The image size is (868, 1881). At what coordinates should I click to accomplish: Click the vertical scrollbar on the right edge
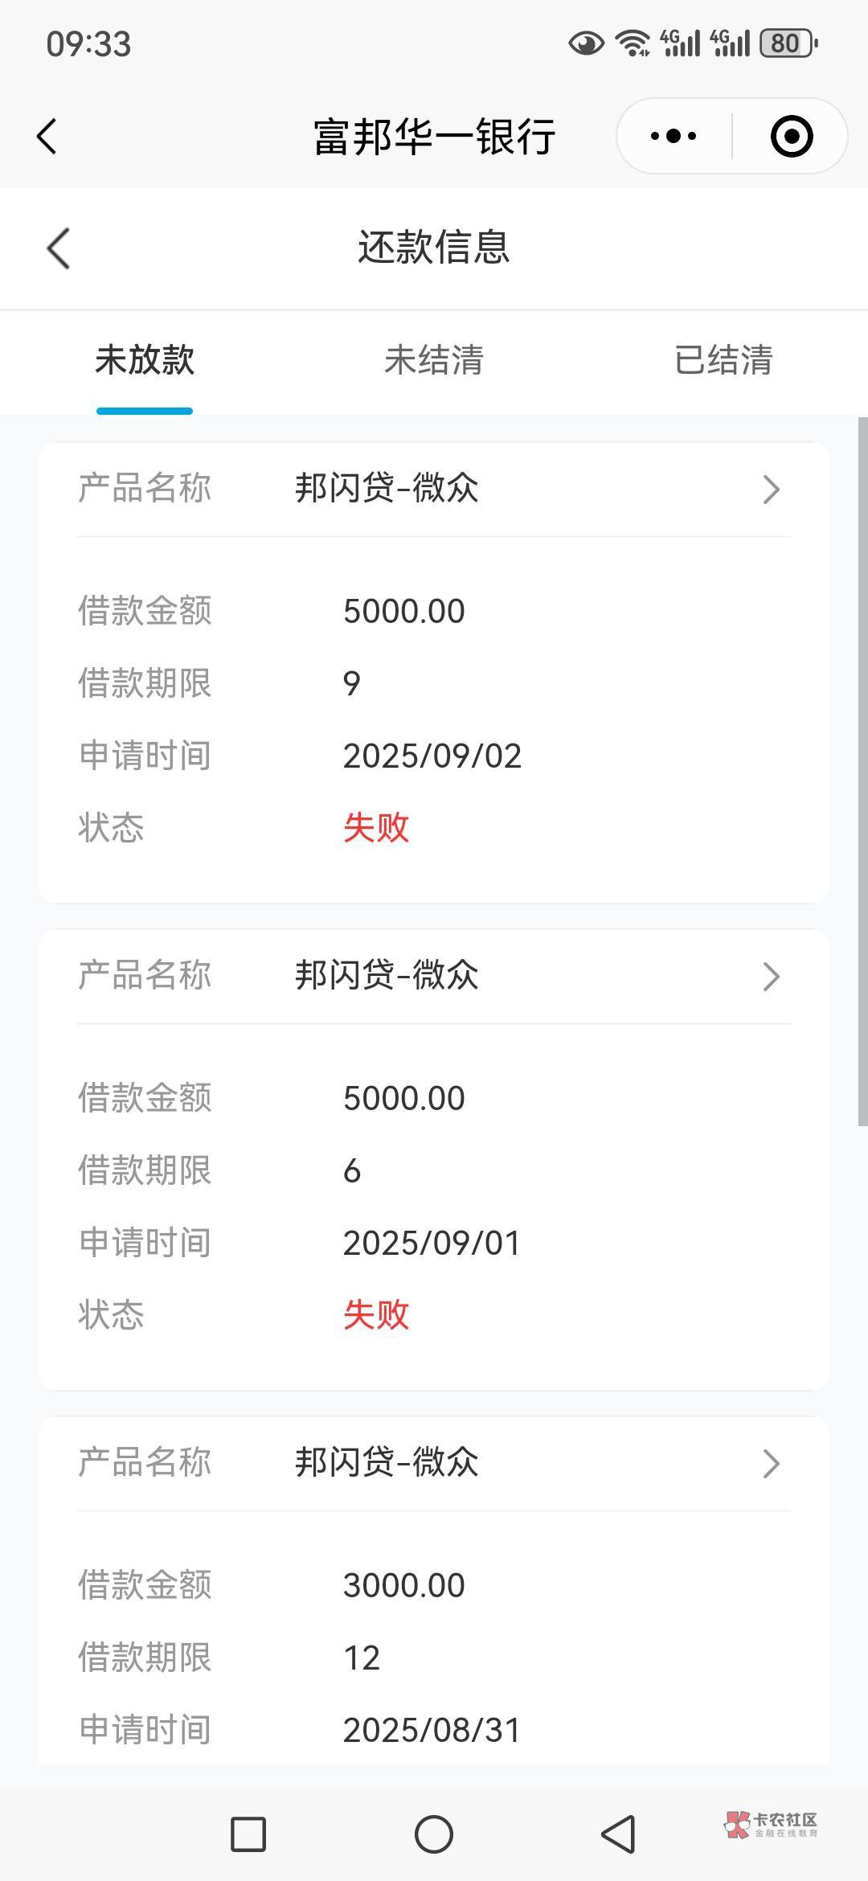point(862,772)
